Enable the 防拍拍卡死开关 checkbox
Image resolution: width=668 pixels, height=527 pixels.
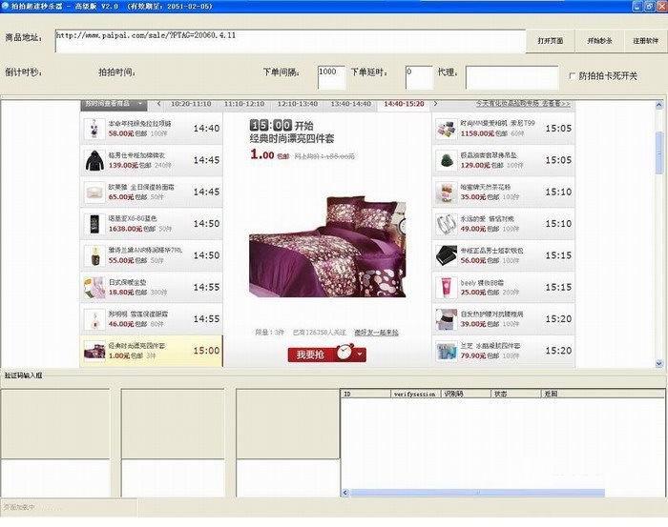pyautogui.click(x=573, y=75)
